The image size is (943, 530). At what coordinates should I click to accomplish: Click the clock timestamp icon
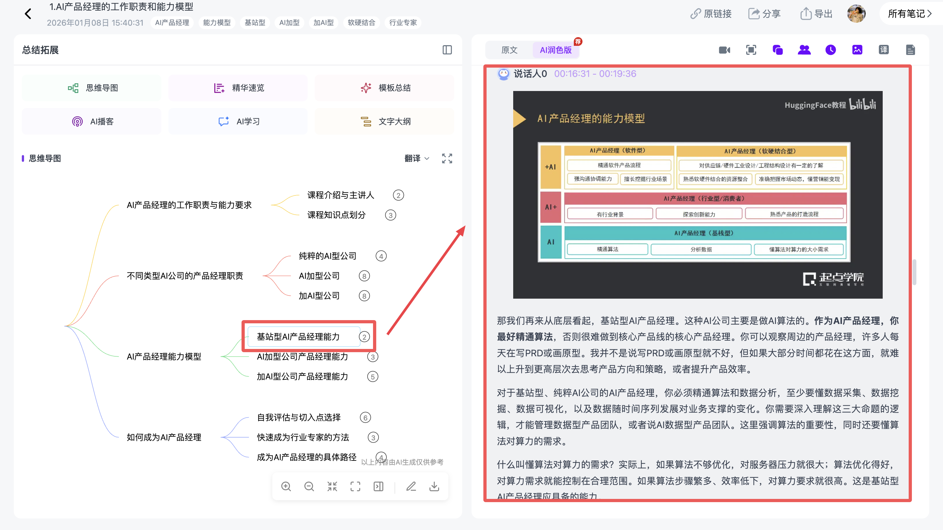coord(831,50)
